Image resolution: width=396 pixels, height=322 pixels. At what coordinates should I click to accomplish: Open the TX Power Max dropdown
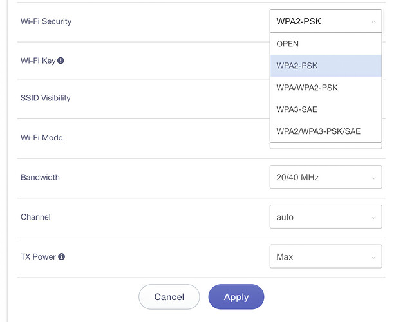326,256
